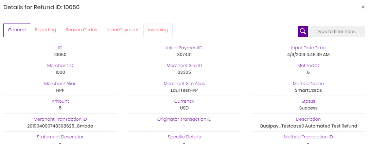Viewport: 369px width, 152px height.
Task: Open the Initial Payment tab
Action: [123, 30]
